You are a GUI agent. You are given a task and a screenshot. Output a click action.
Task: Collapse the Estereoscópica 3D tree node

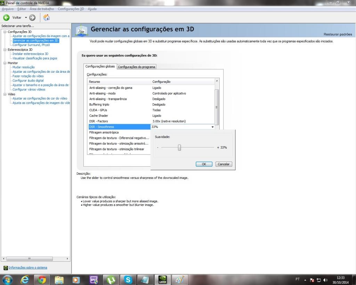5,49
